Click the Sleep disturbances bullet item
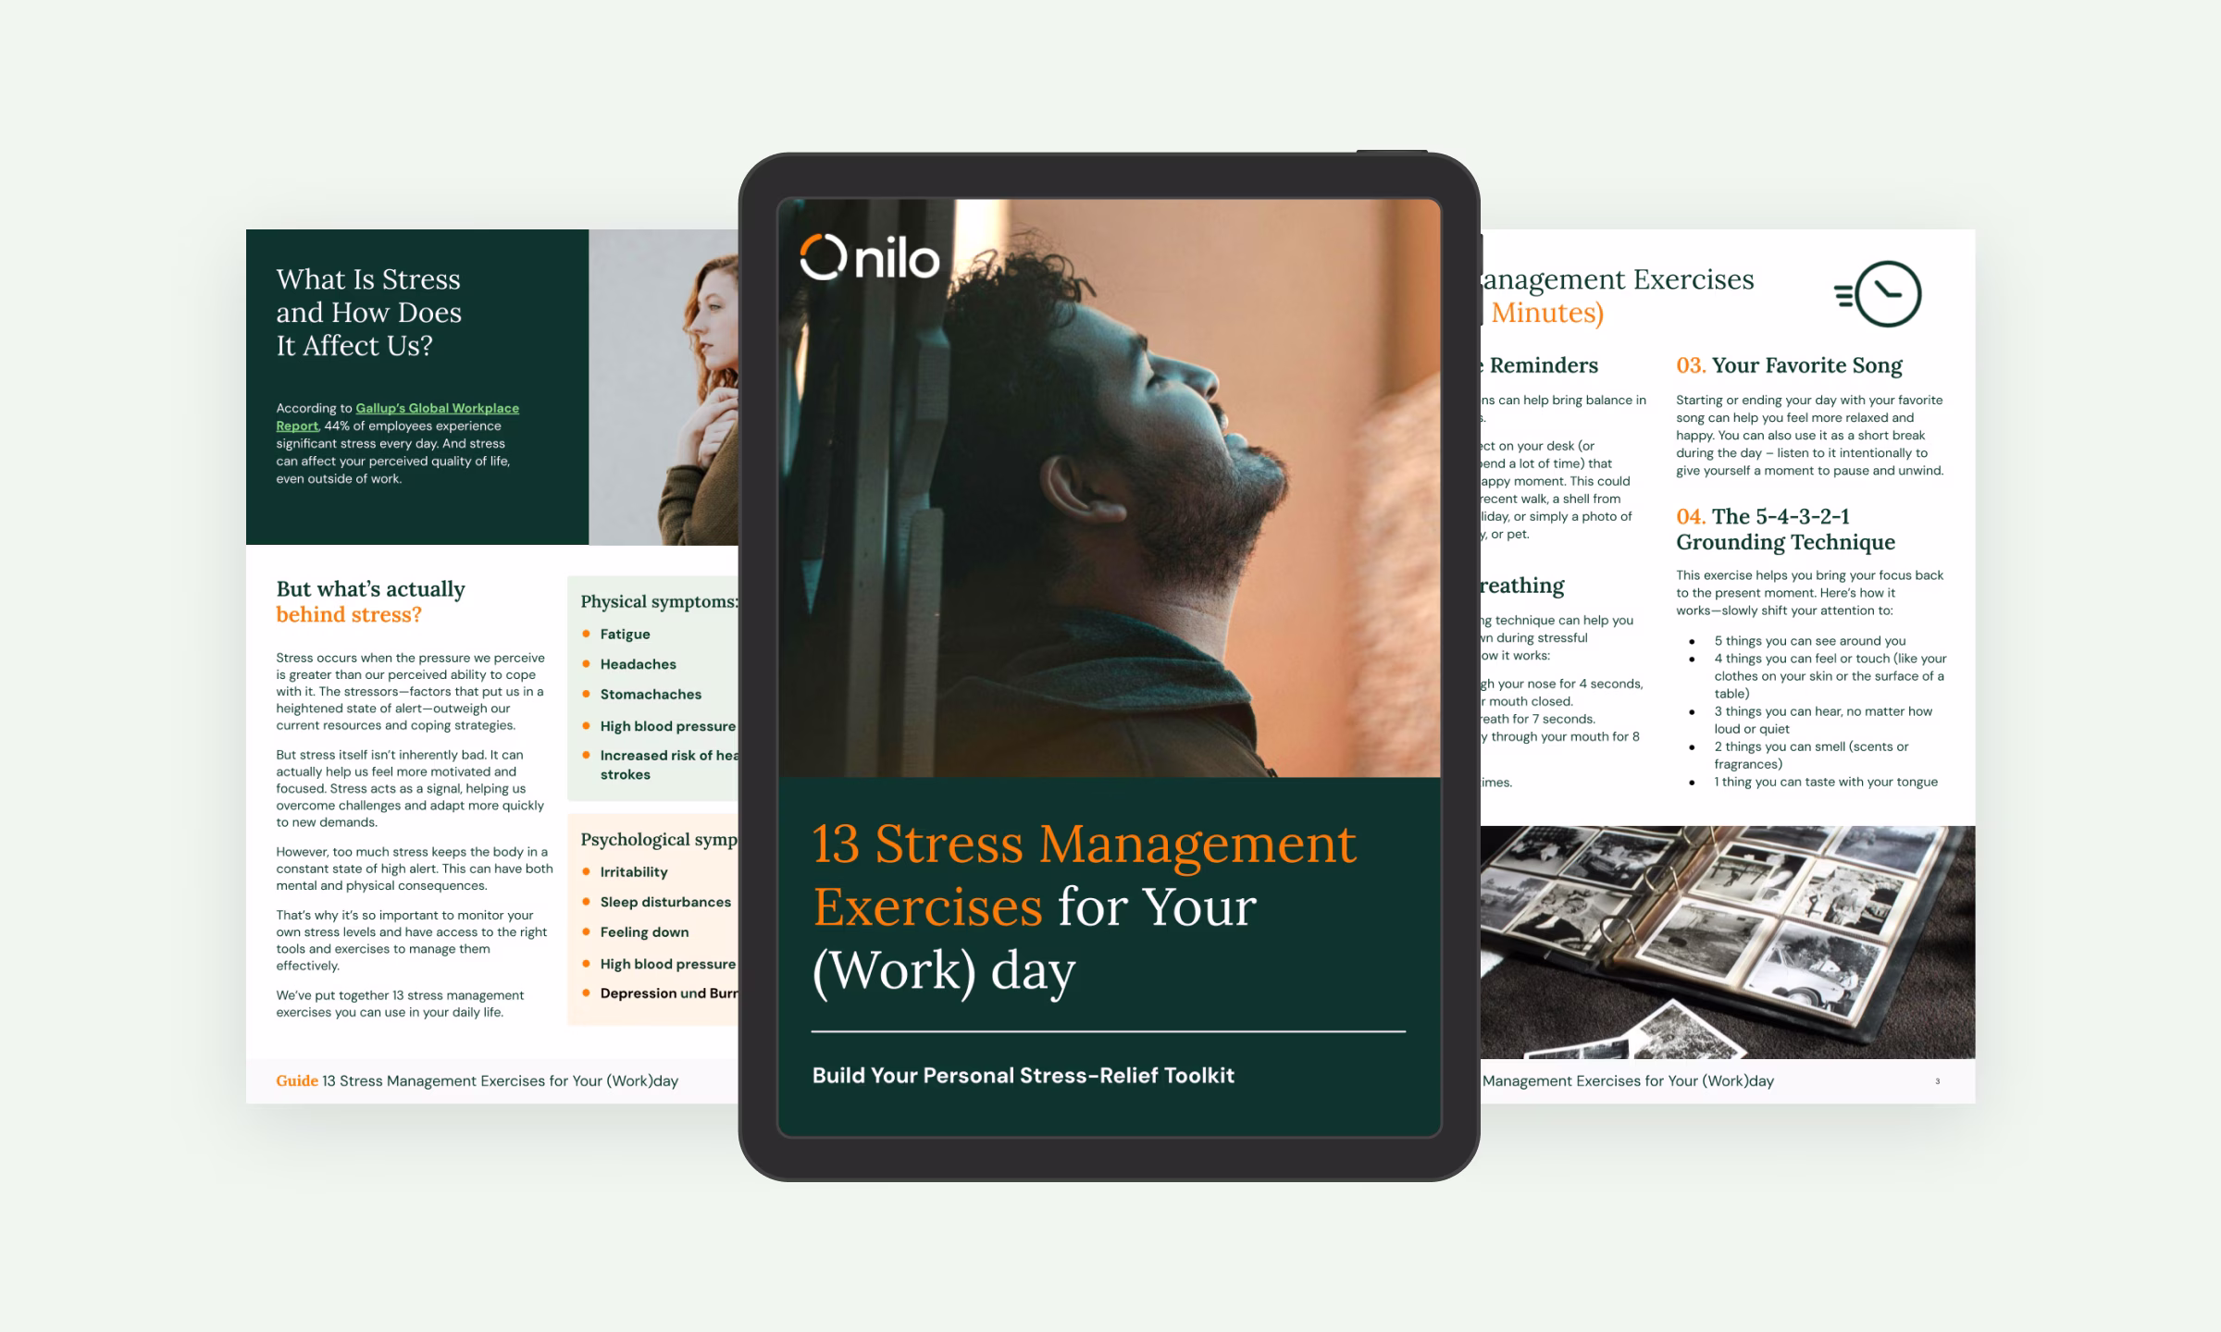Image resolution: width=2221 pixels, height=1332 pixels. pos(664,902)
